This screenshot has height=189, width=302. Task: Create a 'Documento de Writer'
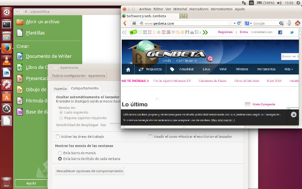(x=49, y=56)
